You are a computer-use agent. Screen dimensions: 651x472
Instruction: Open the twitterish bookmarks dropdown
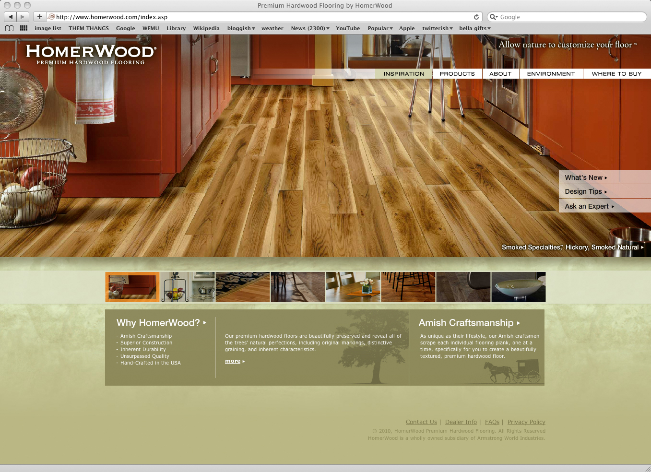438,28
